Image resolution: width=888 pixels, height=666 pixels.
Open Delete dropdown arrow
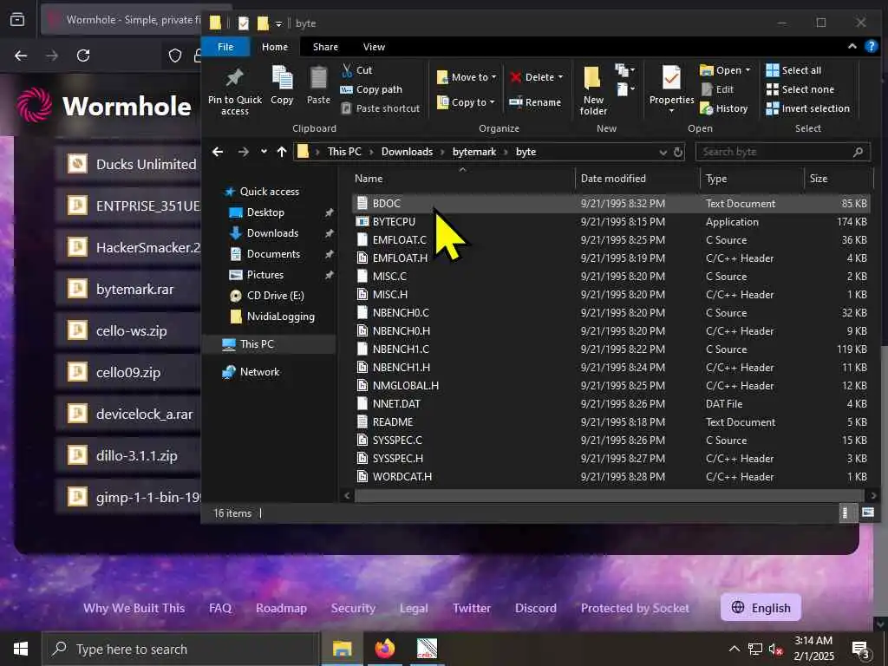pos(561,77)
